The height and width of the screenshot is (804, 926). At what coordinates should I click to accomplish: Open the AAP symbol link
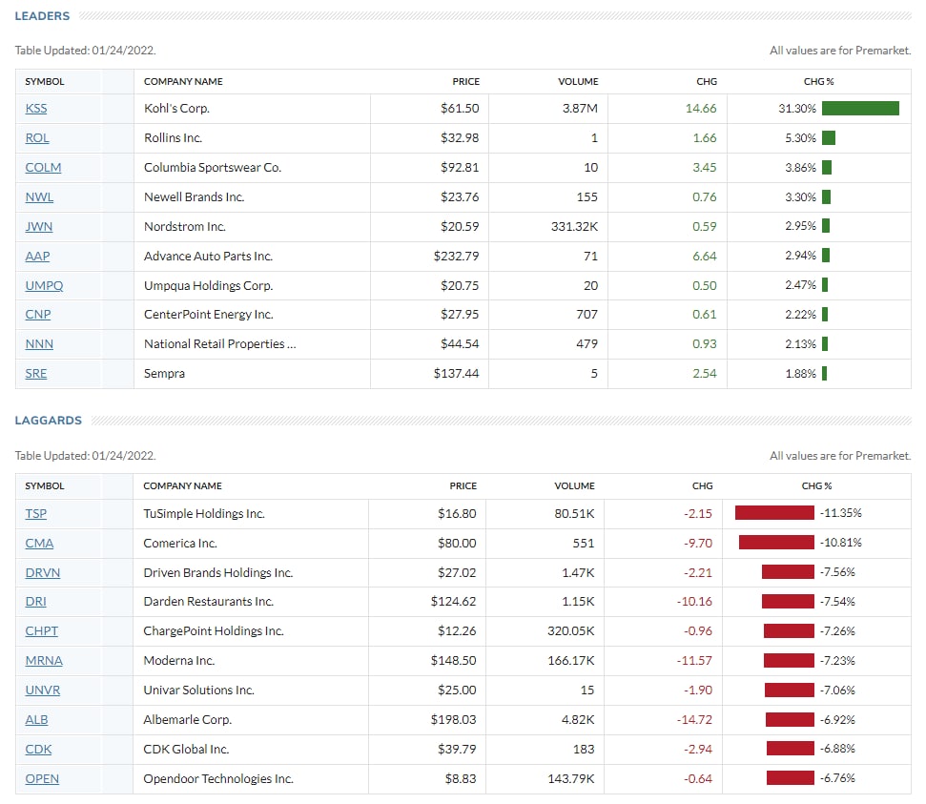[37, 257]
